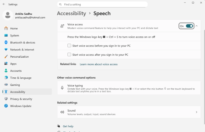Click the Other voice command options heading
This screenshot has height=132, width=205.
76,78
